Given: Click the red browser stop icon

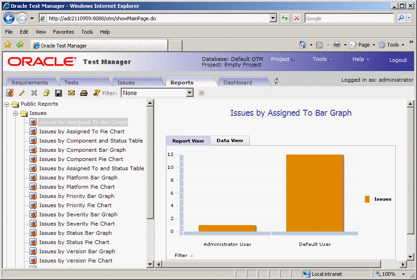Looking at the screenshot, I should pos(297,18).
